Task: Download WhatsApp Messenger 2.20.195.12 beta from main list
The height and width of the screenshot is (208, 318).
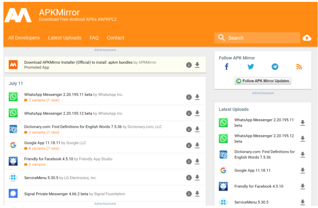Action: 197,113
